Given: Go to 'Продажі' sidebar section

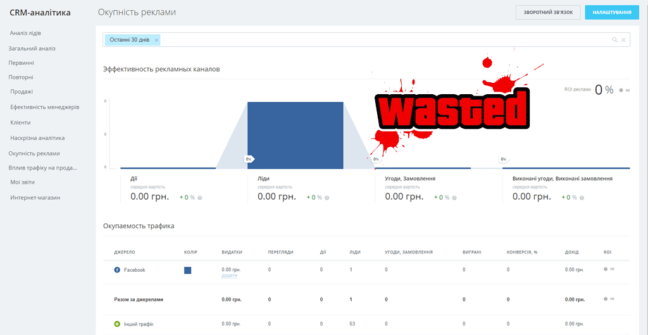Looking at the screenshot, I should (22, 92).
